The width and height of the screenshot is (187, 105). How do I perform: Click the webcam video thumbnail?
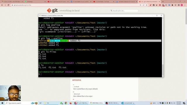click(11, 93)
